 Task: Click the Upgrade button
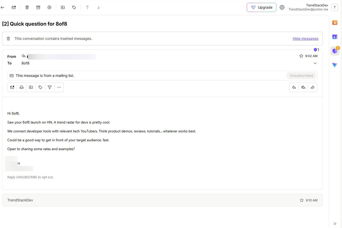click(262, 7)
